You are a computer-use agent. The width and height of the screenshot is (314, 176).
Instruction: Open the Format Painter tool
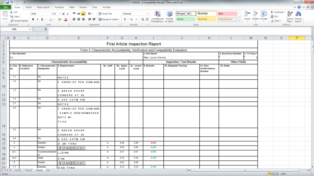point(19,20)
